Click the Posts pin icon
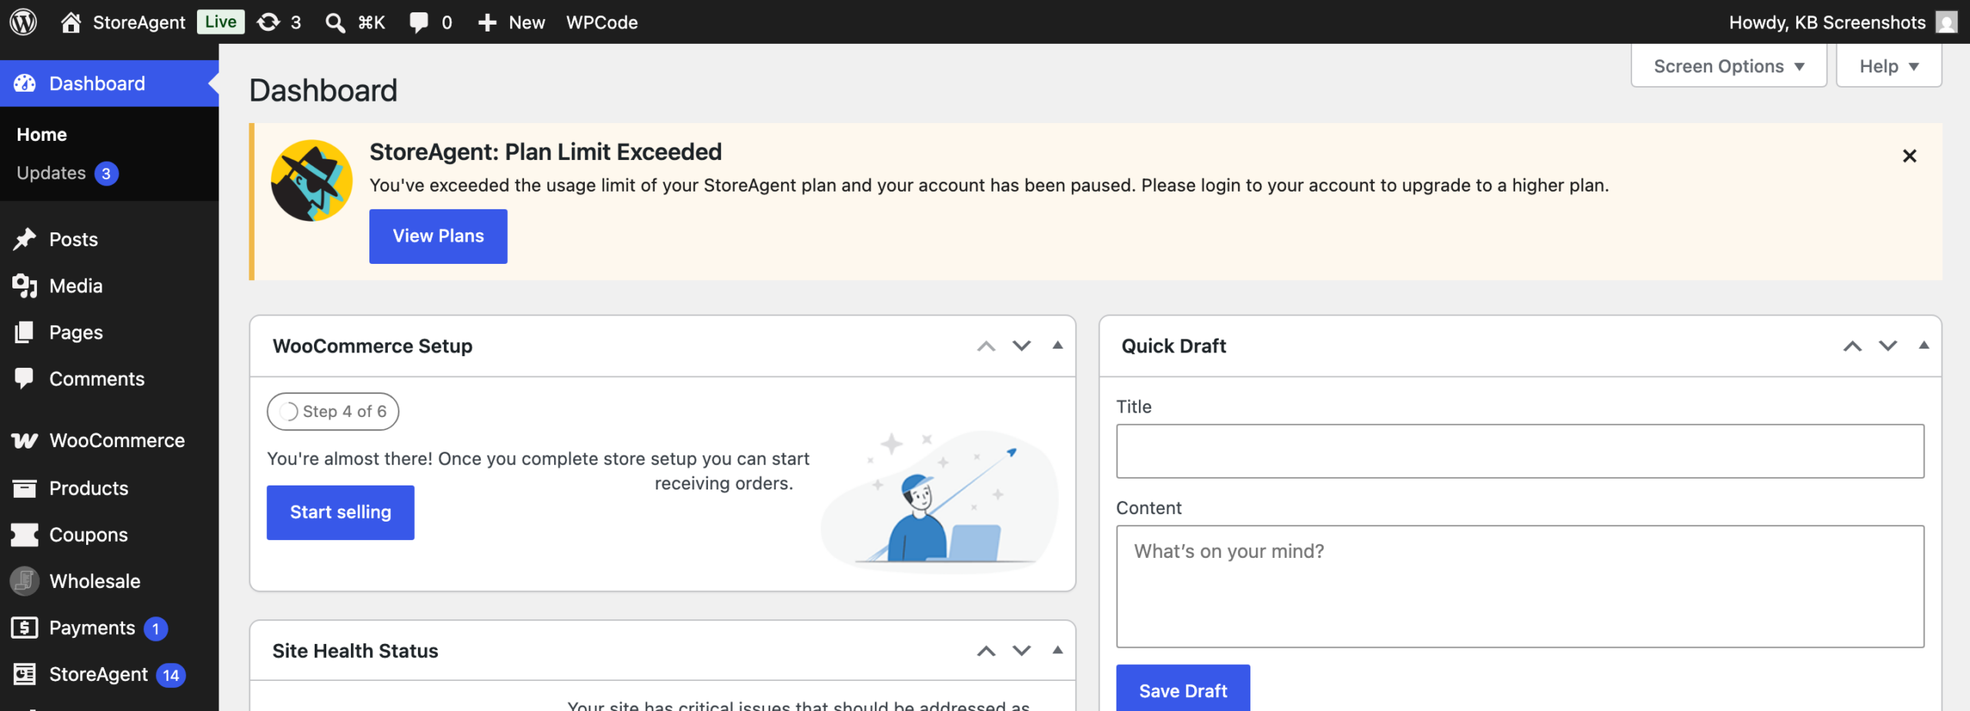The width and height of the screenshot is (1970, 711). pos(25,239)
